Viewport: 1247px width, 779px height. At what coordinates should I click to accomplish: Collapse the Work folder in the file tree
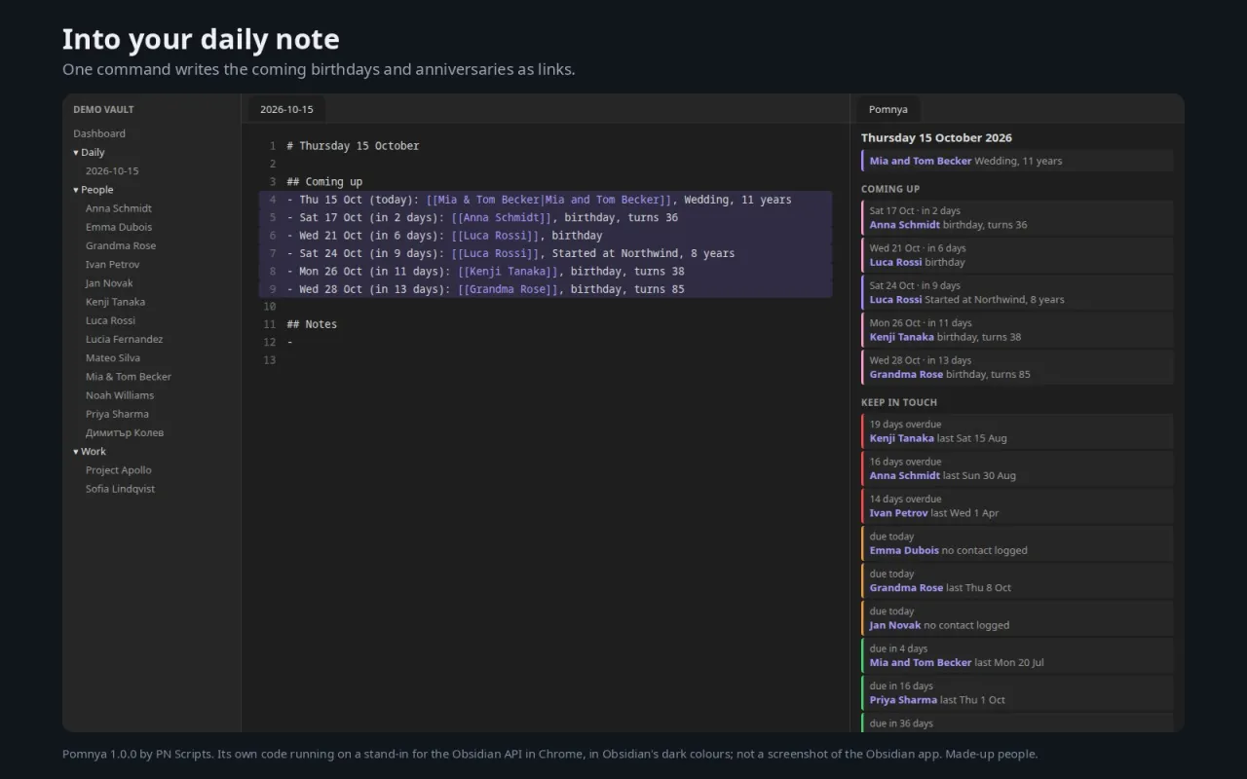pyautogui.click(x=90, y=451)
